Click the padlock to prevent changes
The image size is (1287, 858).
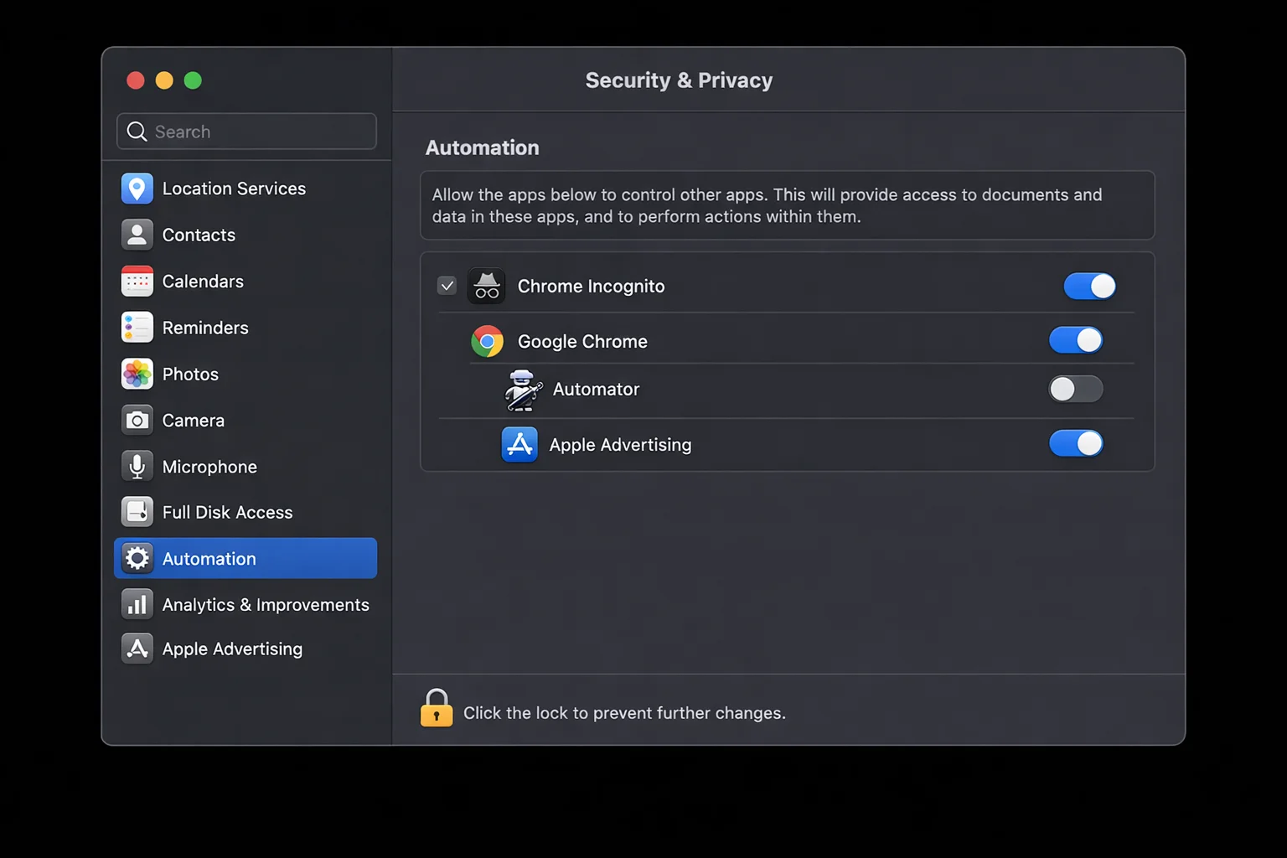tap(437, 708)
